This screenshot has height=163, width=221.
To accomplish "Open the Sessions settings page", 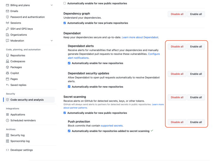I will (x=15, y=23).
